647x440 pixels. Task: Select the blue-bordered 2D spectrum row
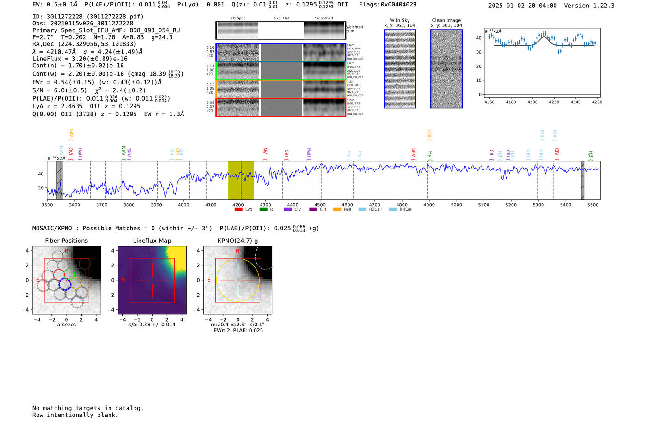coord(281,53)
